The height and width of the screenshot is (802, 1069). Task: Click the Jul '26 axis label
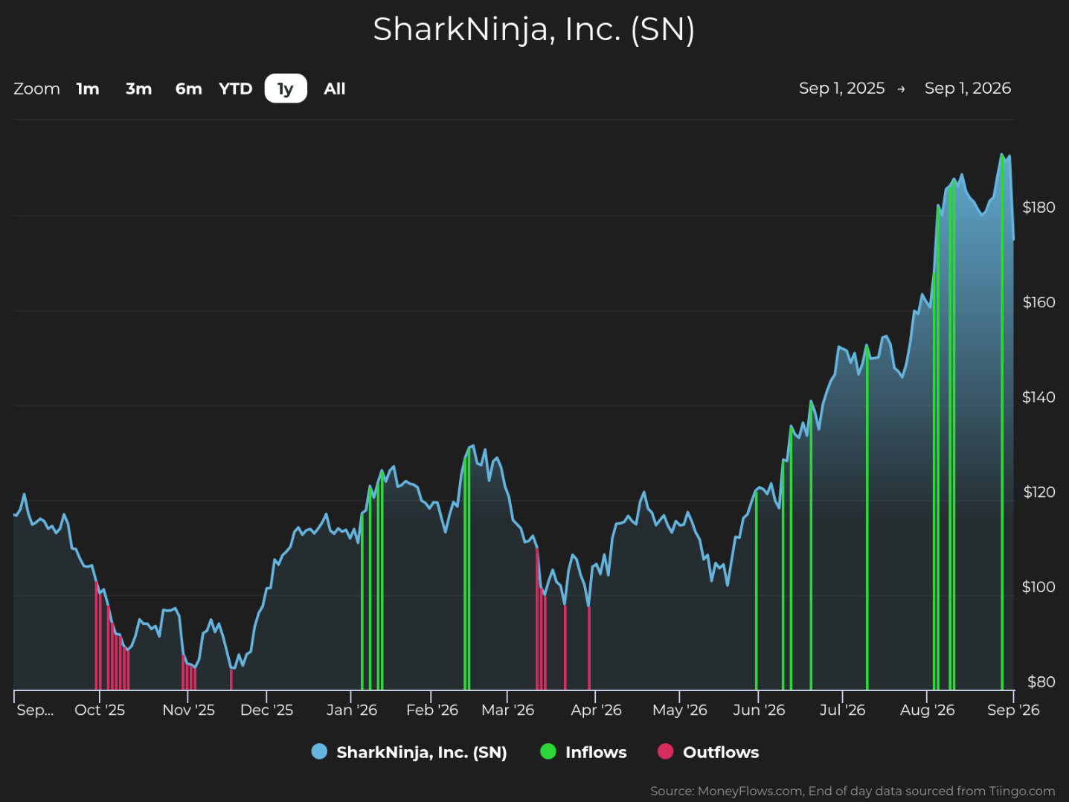pos(842,710)
